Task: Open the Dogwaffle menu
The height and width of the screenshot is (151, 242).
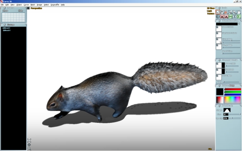Action: point(55,5)
